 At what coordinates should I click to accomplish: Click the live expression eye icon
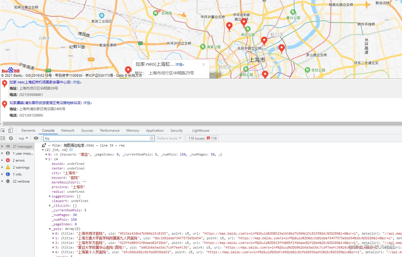click(36, 138)
